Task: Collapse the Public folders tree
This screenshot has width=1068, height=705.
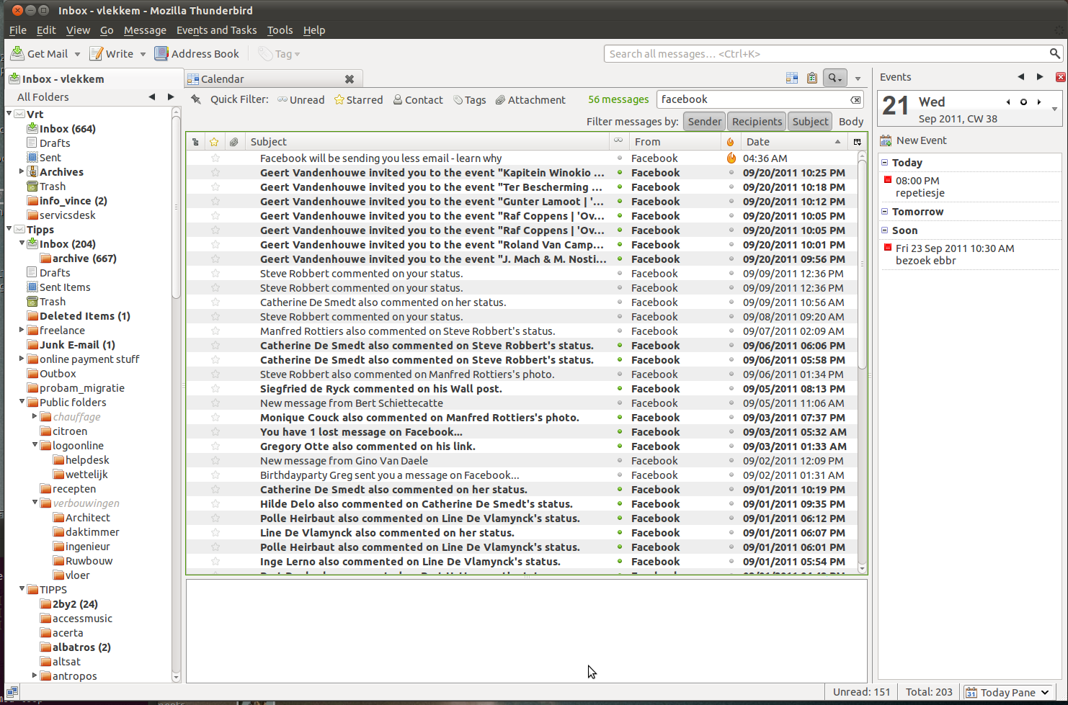Action: (22, 402)
